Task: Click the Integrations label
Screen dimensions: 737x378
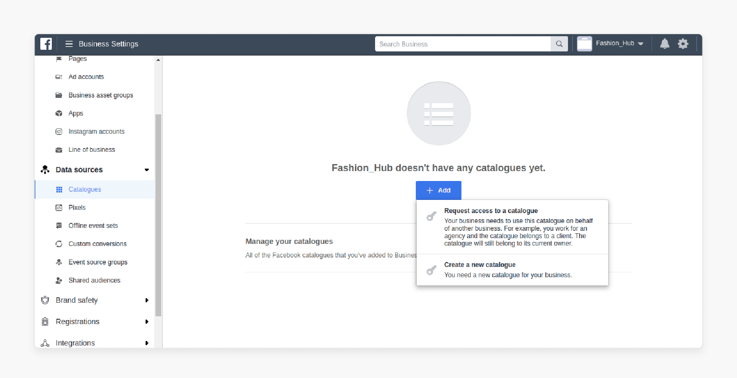Action: coord(75,343)
